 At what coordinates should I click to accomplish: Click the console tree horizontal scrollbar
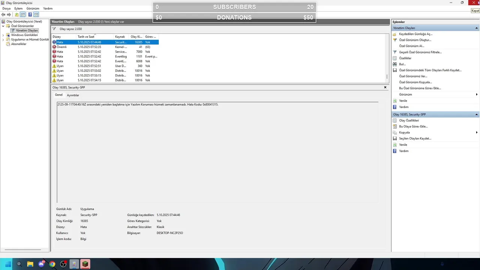pyautogui.click(x=23, y=250)
